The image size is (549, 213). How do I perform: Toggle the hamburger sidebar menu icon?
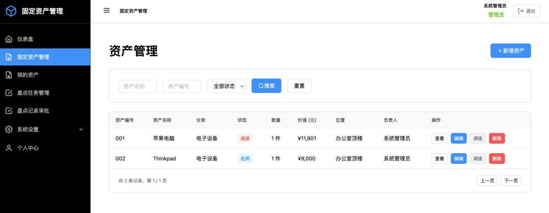(x=107, y=11)
